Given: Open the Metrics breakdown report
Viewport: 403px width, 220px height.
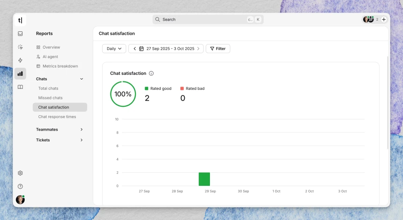Looking at the screenshot, I should click(x=60, y=66).
